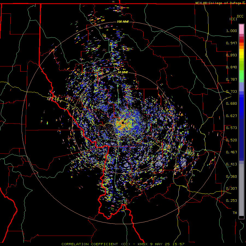Pick the pink swatch at top of color bar
The image size is (246, 246).
point(241,29)
